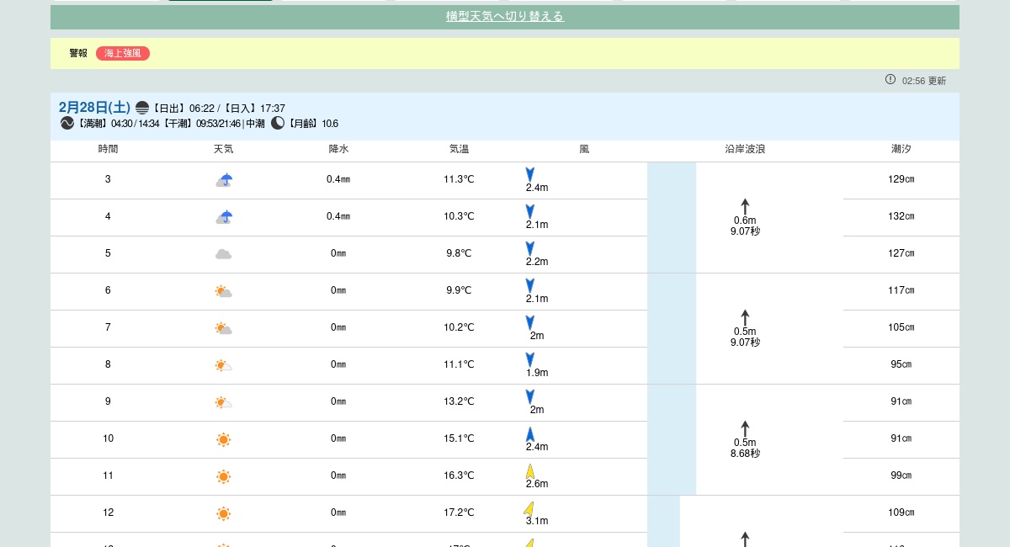Click the rain umbrella icon at 3時
The height and width of the screenshot is (547, 1010).
pyautogui.click(x=224, y=180)
